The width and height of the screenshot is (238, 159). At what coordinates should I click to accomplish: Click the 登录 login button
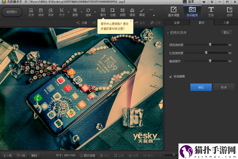pyautogui.click(x=188, y=2)
